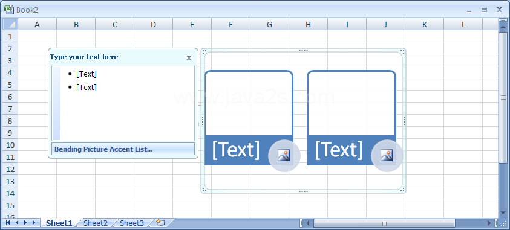510x230 pixels.
Task: Select row 15 header
Action: (x=10, y=205)
